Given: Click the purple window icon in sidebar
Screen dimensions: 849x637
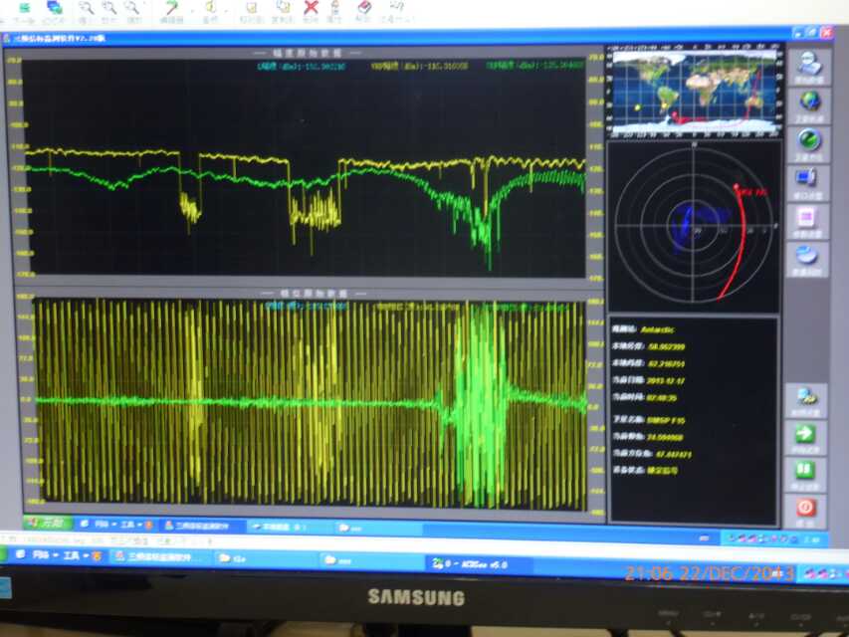Looking at the screenshot, I should pos(807,217).
